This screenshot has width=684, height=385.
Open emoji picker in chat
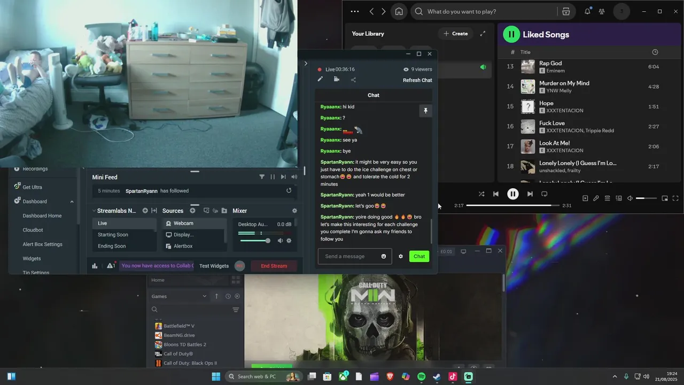[384, 256]
